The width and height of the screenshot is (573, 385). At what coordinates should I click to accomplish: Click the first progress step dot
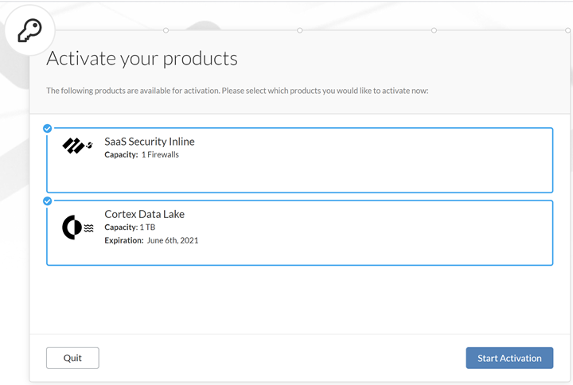(166, 30)
